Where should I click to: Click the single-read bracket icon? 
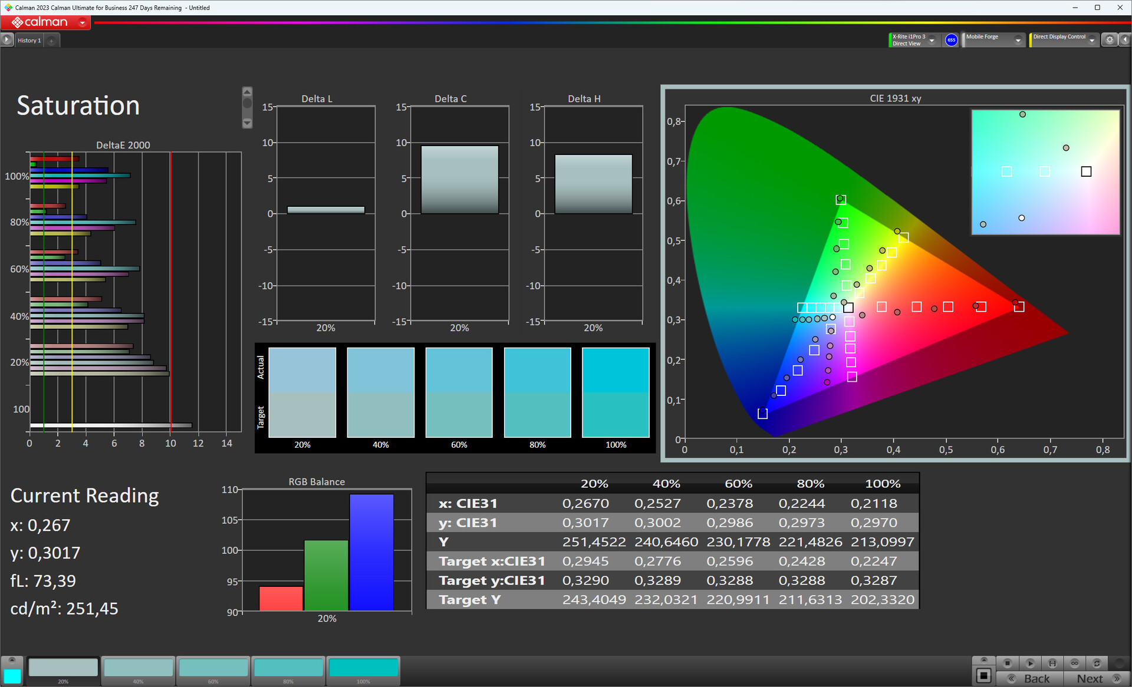tap(1052, 663)
